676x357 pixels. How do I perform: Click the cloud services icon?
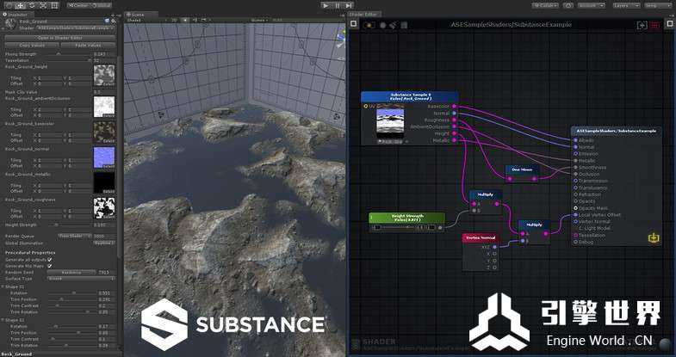click(x=568, y=6)
